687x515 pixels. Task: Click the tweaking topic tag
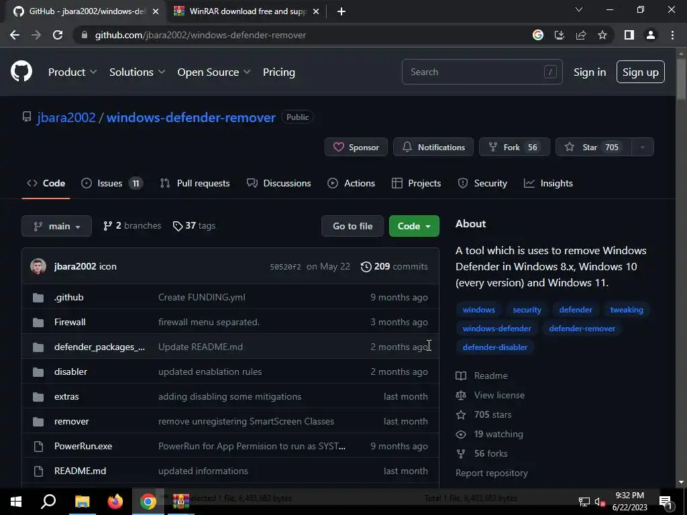pyautogui.click(x=627, y=310)
